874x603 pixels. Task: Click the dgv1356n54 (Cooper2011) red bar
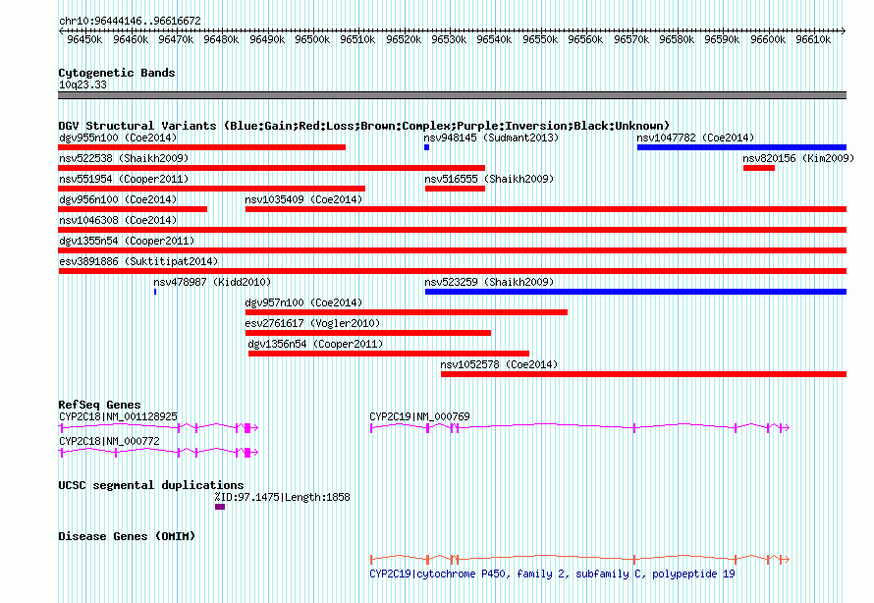(389, 354)
